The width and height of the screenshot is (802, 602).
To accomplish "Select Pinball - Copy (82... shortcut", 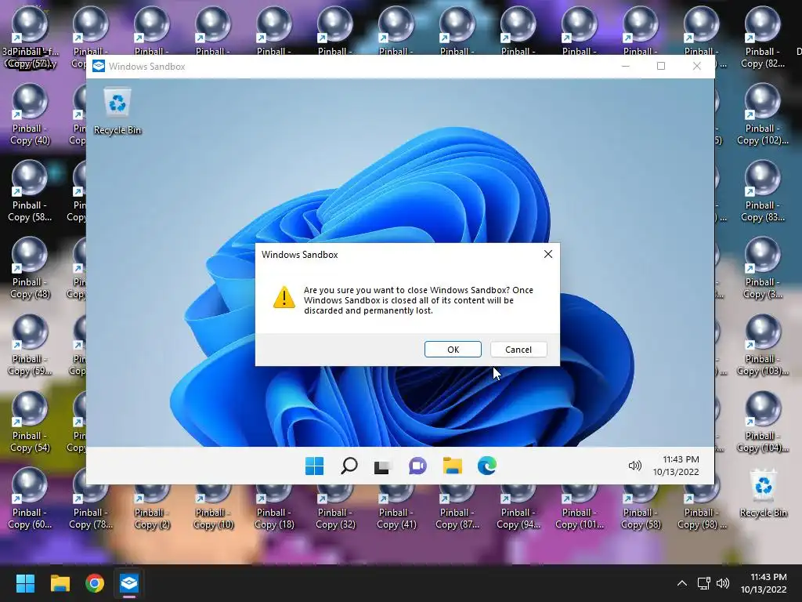I will [x=763, y=38].
